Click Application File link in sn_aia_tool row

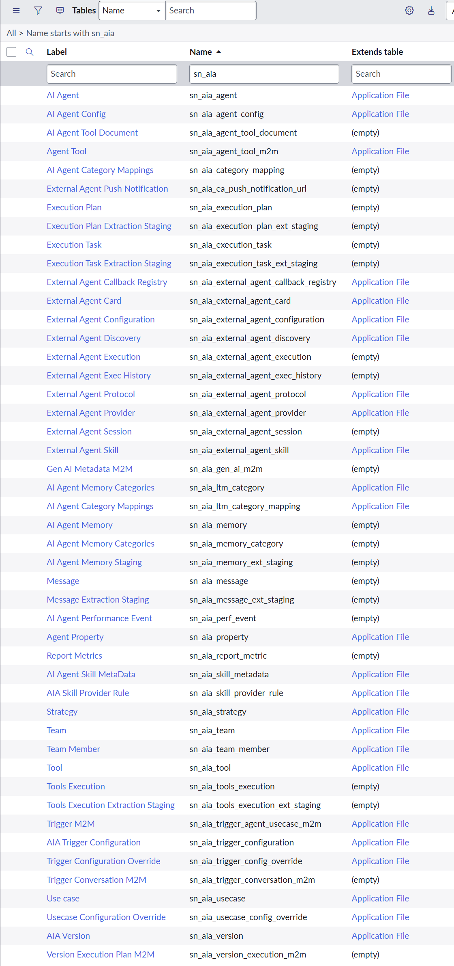pos(380,768)
